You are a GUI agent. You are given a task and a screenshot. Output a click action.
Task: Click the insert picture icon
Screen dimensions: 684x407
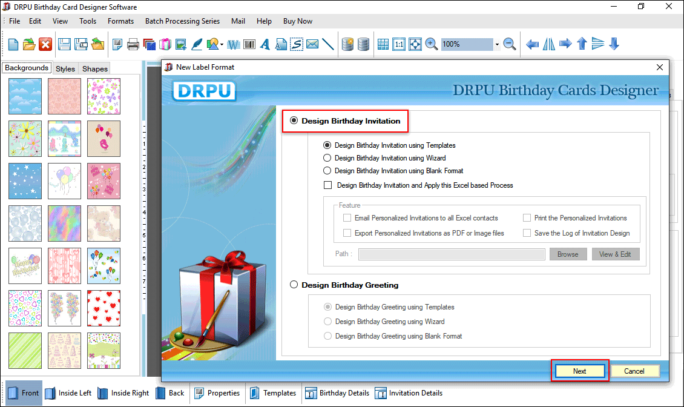click(181, 44)
